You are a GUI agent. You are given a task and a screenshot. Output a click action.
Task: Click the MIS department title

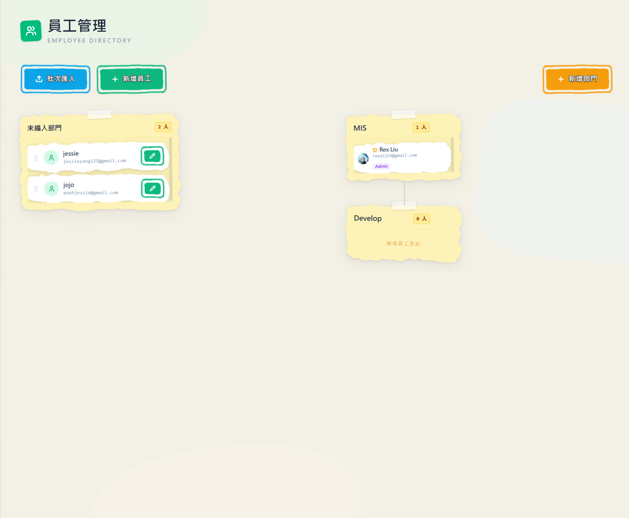360,128
